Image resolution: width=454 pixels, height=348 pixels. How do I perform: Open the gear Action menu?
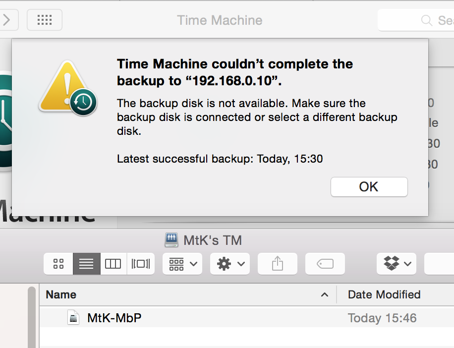coord(230,264)
